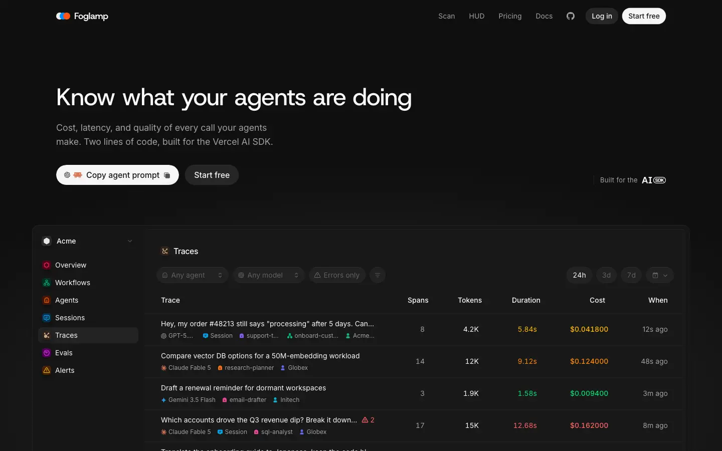Click the email-drafter agent tag
This screenshot has width=722, height=451.
244,400
